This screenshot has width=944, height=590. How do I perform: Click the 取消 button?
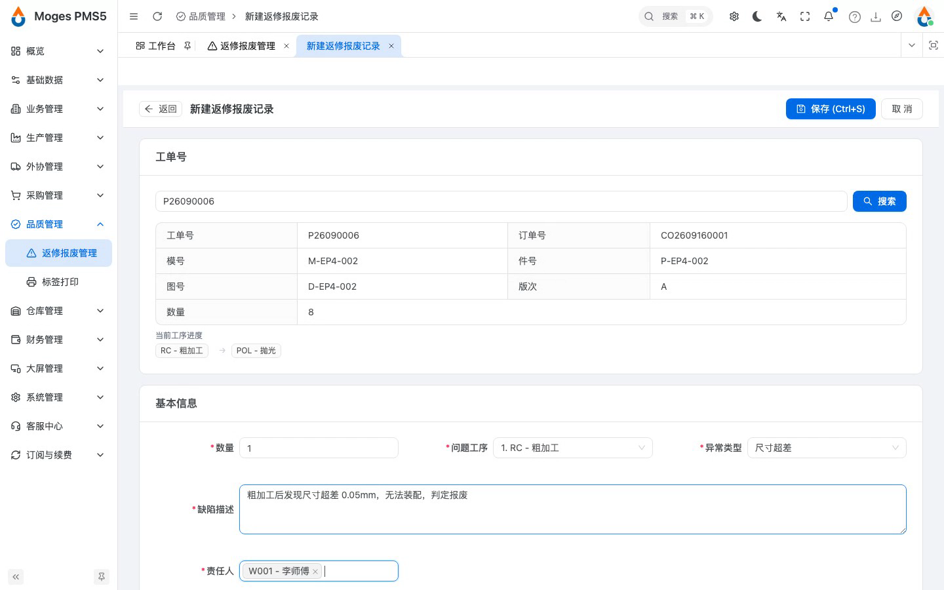tap(902, 109)
